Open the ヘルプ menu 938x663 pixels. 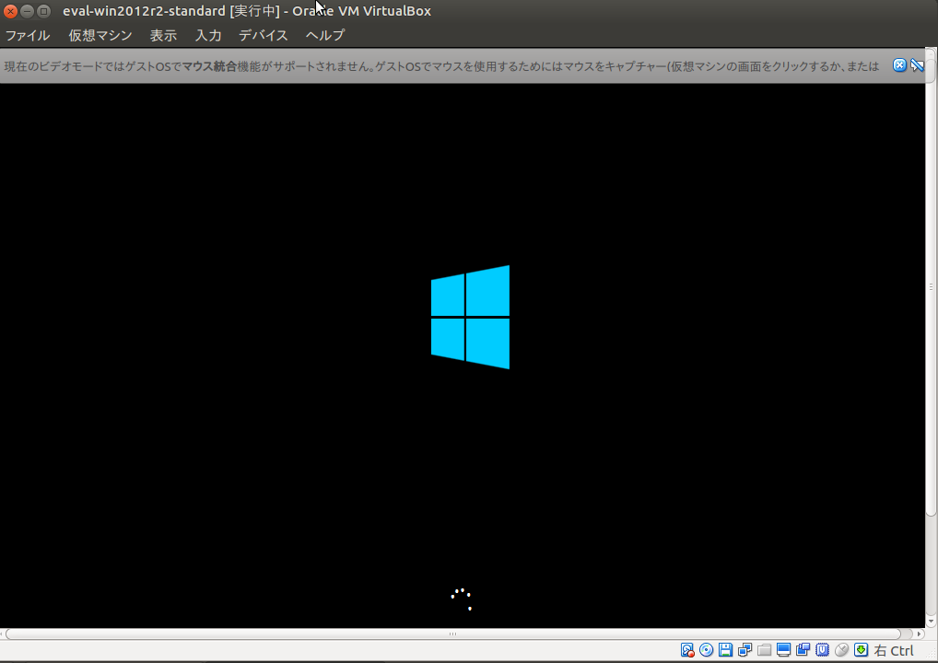pyautogui.click(x=325, y=35)
